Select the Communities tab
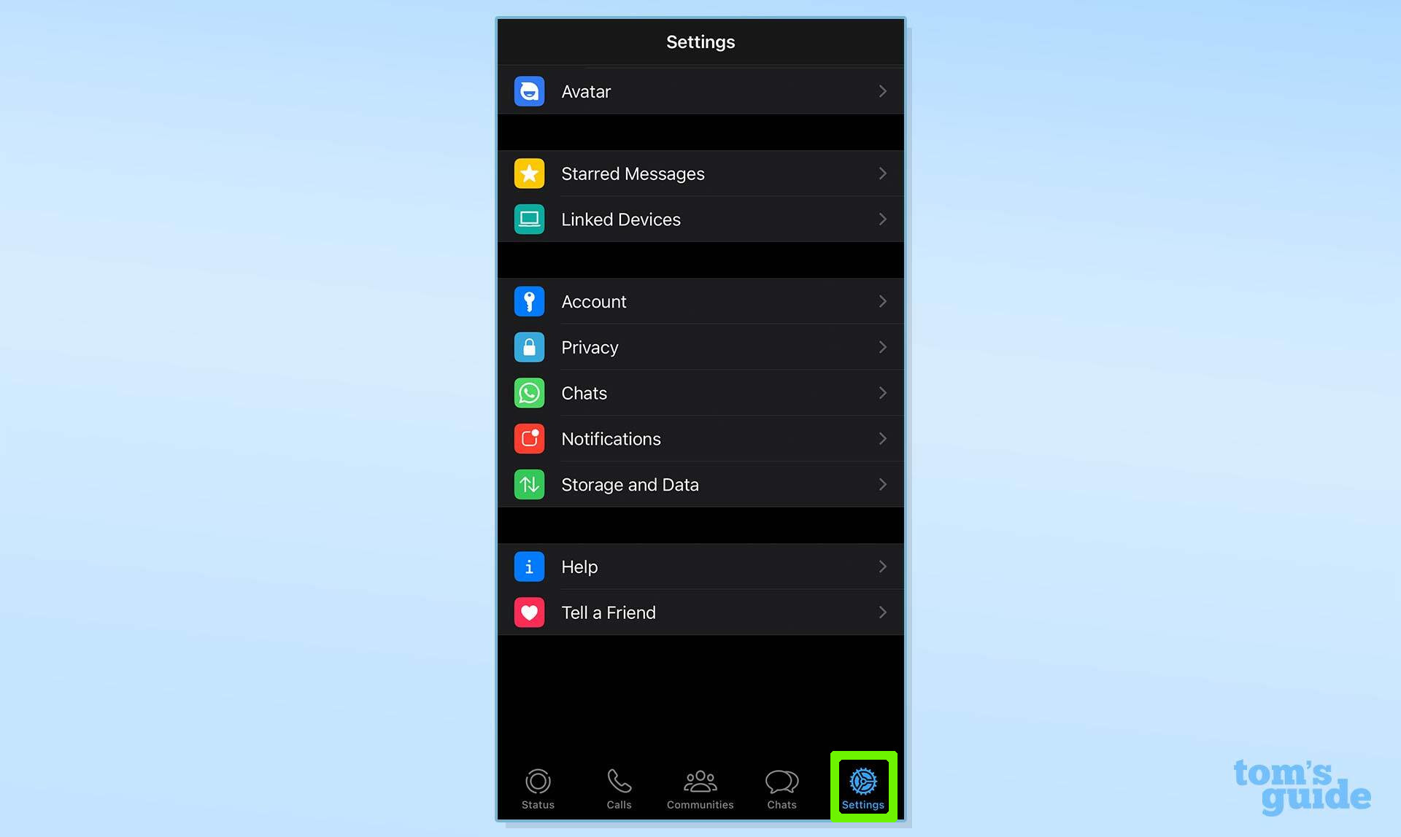 (x=700, y=787)
